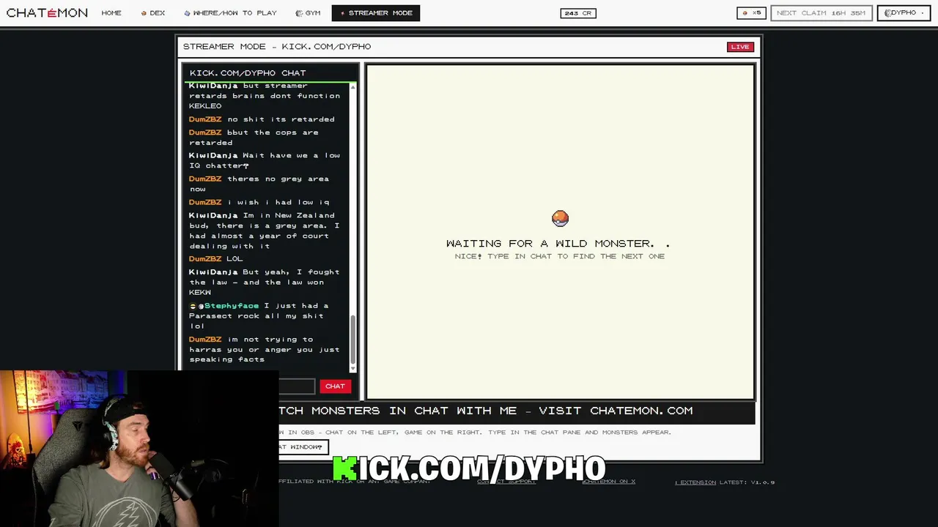Click the pokeball in the game pane

tap(560, 218)
